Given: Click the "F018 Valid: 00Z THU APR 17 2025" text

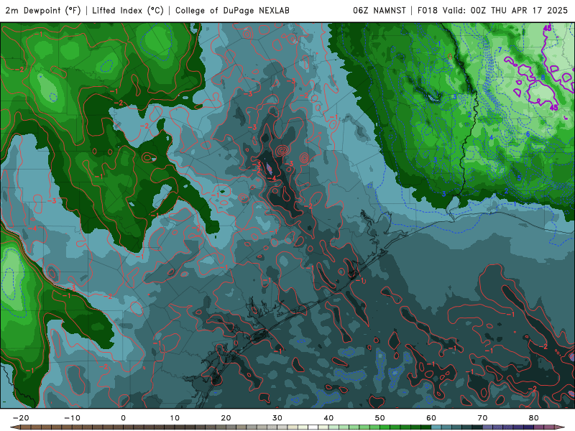Looking at the screenshot, I should coord(492,11).
